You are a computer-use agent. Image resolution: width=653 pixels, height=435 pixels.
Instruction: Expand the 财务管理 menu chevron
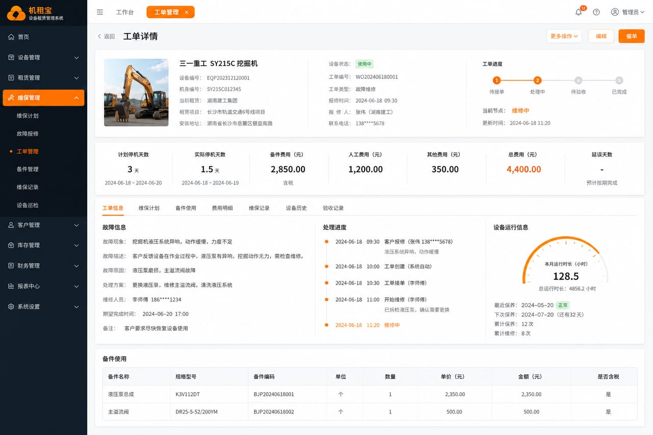click(x=77, y=266)
